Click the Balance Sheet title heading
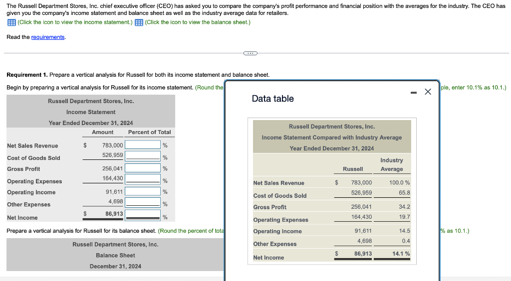This screenshot has width=511, height=281. point(115,255)
